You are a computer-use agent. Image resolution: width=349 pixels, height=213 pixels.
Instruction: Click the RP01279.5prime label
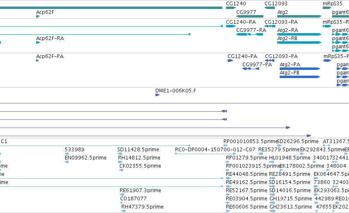point(246,157)
